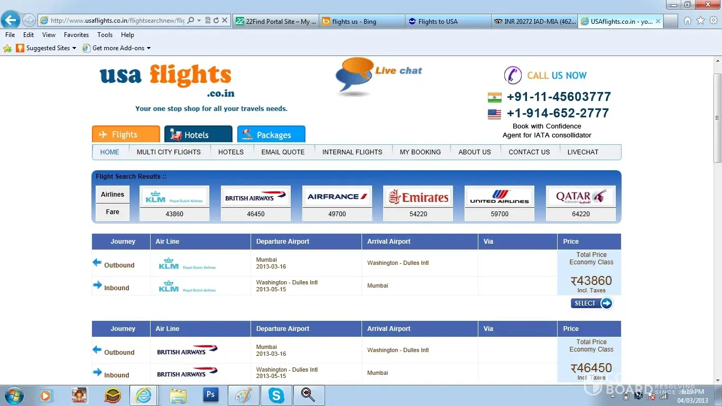Expand the Get more Add-ons dropdown

(149, 48)
